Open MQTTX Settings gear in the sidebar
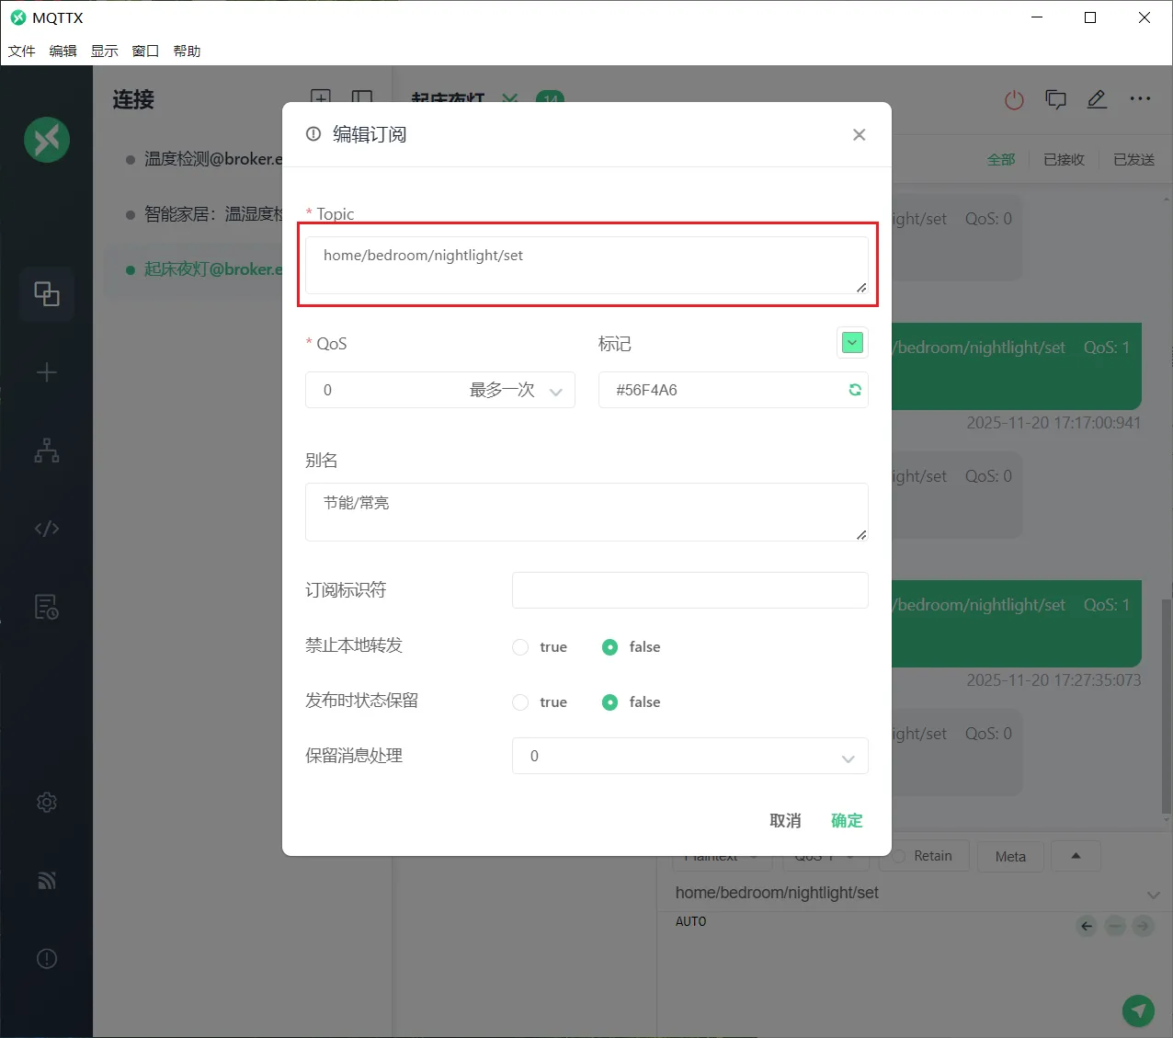This screenshot has width=1173, height=1038. (47, 802)
